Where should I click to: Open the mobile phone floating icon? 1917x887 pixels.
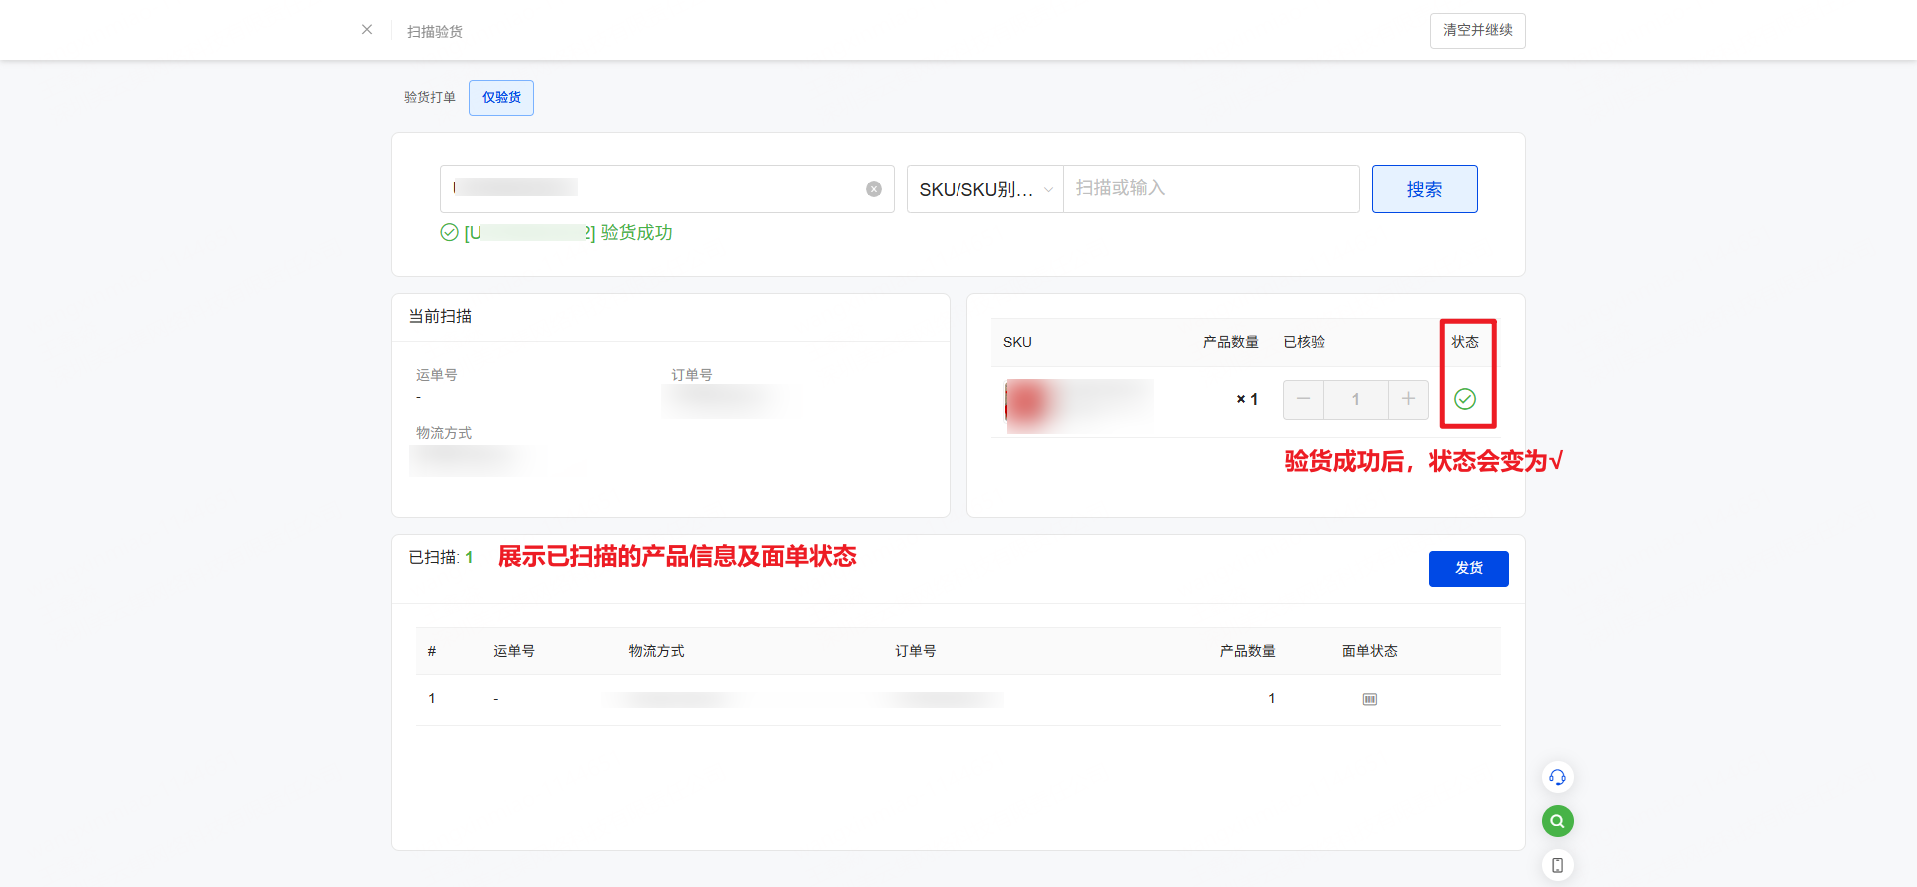click(1557, 865)
